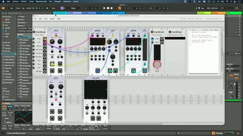243x136 pixels.
Task: Open the File menu in Cardinal window
Action: tap(35, 19)
